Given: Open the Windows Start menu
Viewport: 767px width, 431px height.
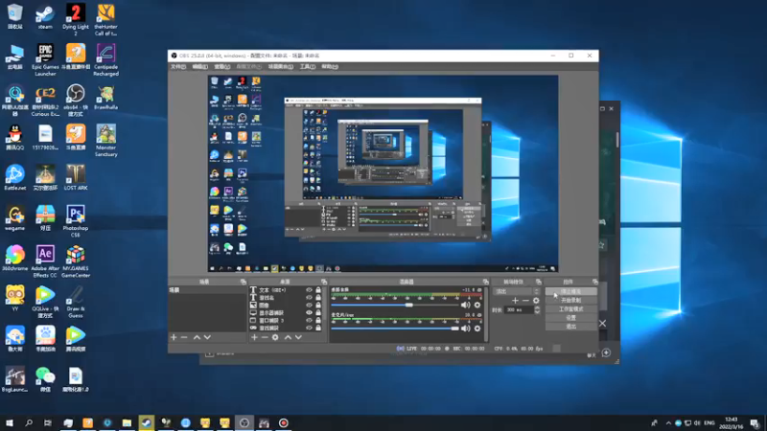Looking at the screenshot, I should pyautogui.click(x=10, y=422).
